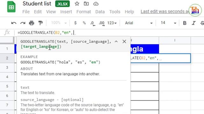Select row 5 header

[7, 86]
